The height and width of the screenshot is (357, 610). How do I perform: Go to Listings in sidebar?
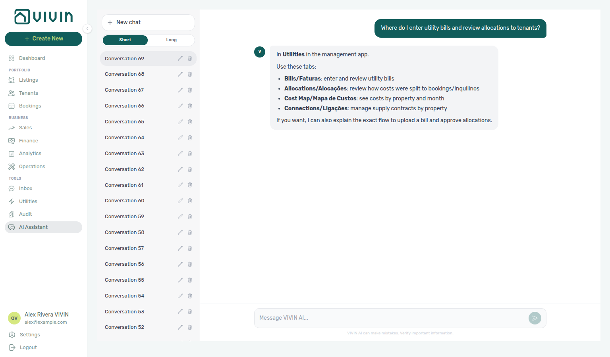click(43, 80)
